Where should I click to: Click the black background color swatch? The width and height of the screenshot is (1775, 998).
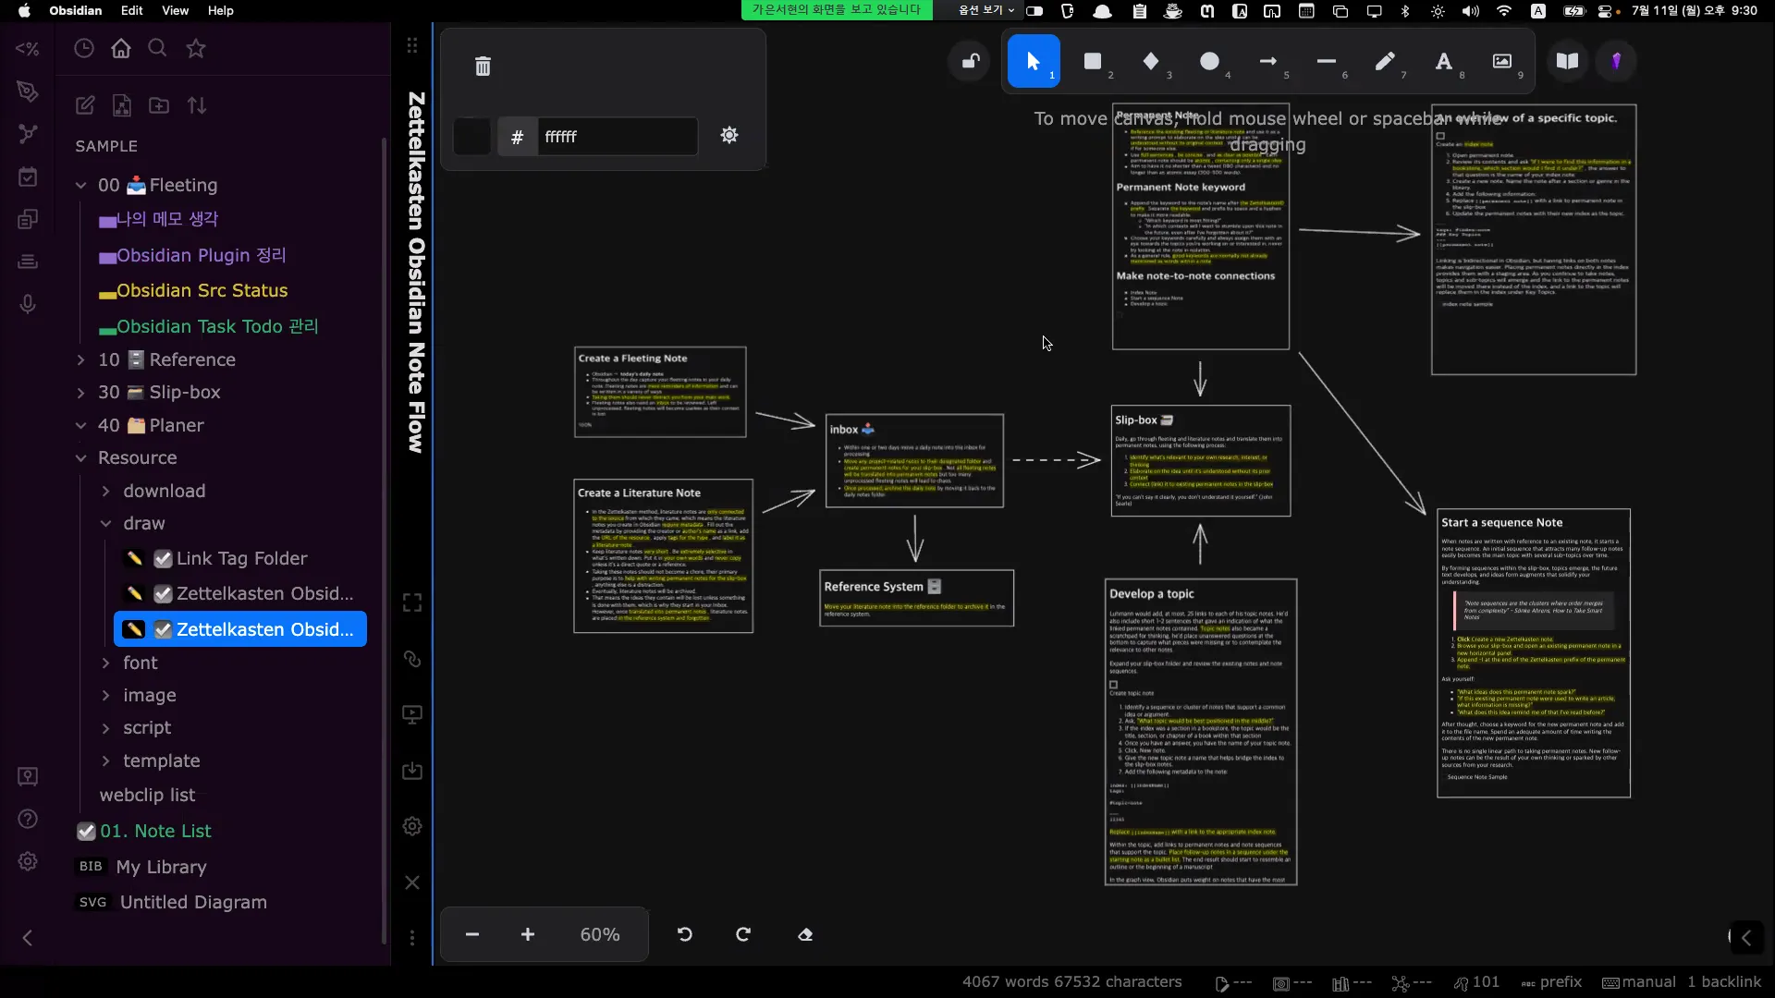point(472,137)
